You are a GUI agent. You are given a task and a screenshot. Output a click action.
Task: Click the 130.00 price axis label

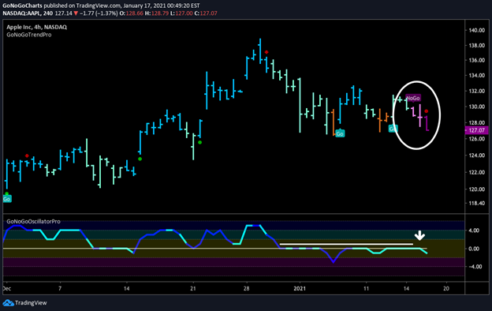[x=476, y=107]
